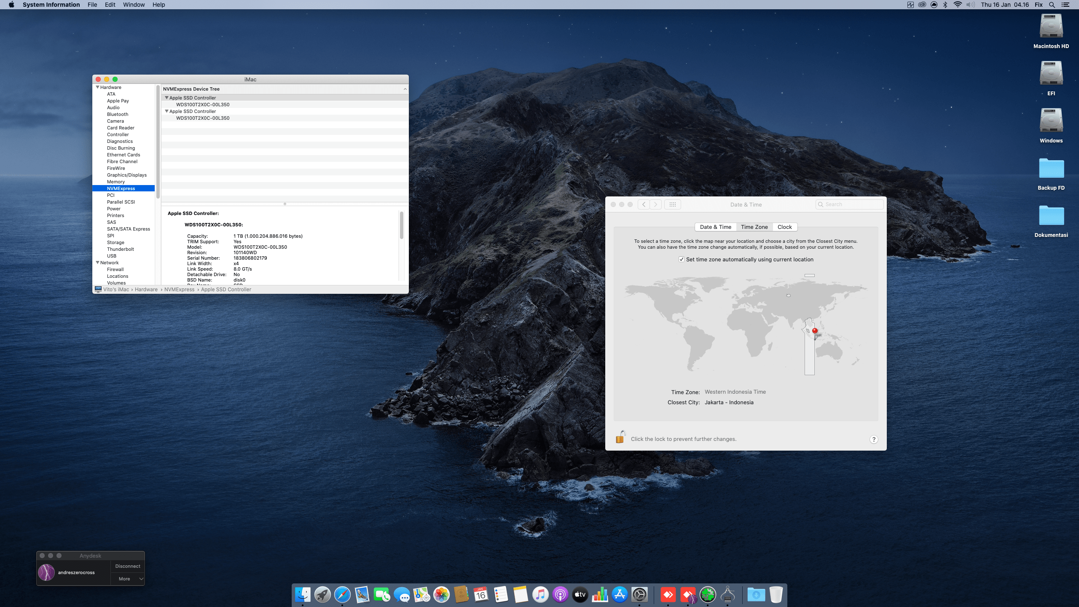Click the Wi-Fi icon in menu bar
The image size is (1079, 607).
point(958,5)
